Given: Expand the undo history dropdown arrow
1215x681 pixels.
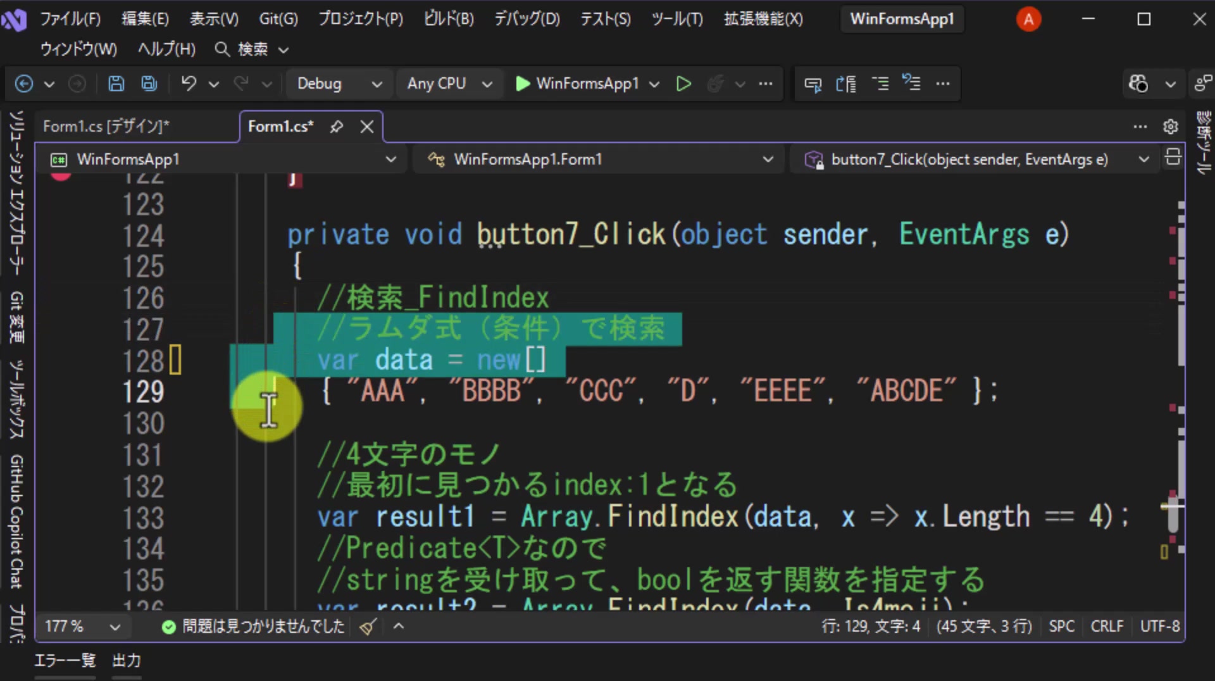Looking at the screenshot, I should coord(214,84).
